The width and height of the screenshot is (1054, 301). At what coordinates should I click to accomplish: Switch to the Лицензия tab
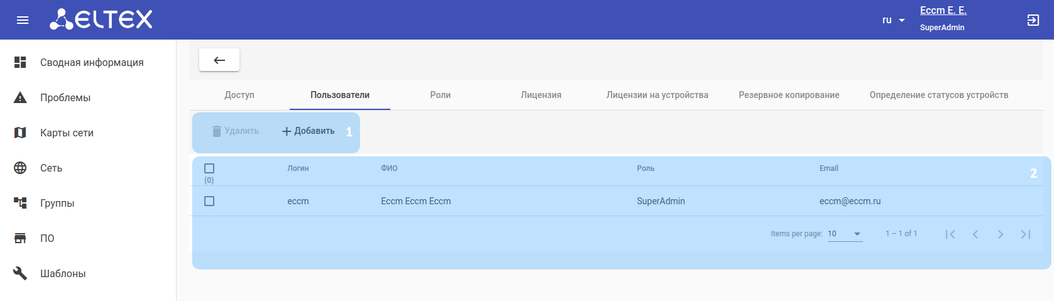(x=541, y=95)
